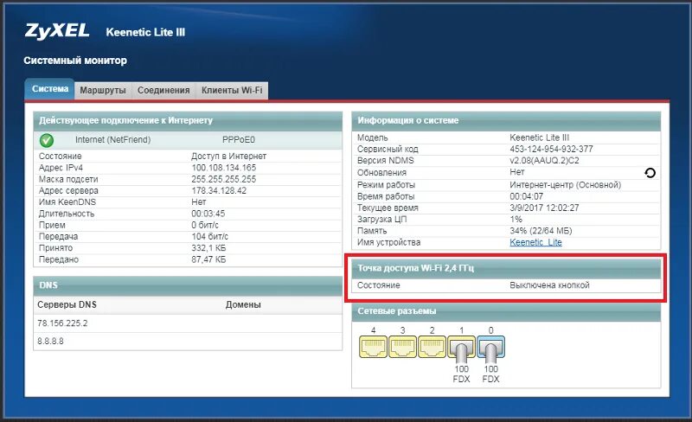The height and width of the screenshot is (422, 692).
Task: Click current time 3/9/2017 12:02:27
Action: [x=544, y=208]
